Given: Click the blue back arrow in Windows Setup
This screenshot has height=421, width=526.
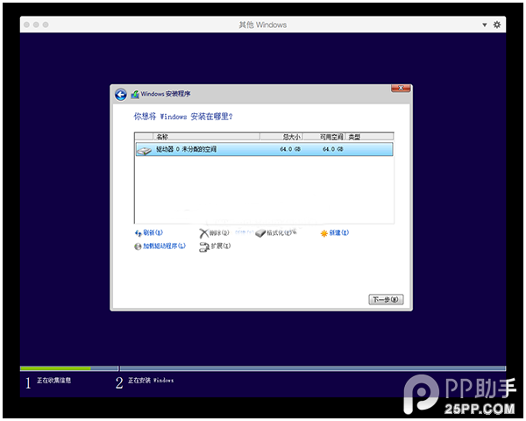Looking at the screenshot, I should coord(121,95).
